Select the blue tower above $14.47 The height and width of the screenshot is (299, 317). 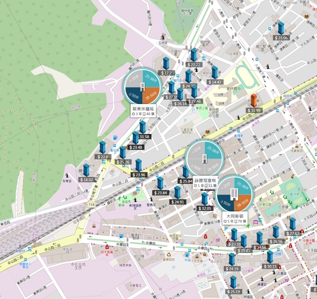point(214,72)
